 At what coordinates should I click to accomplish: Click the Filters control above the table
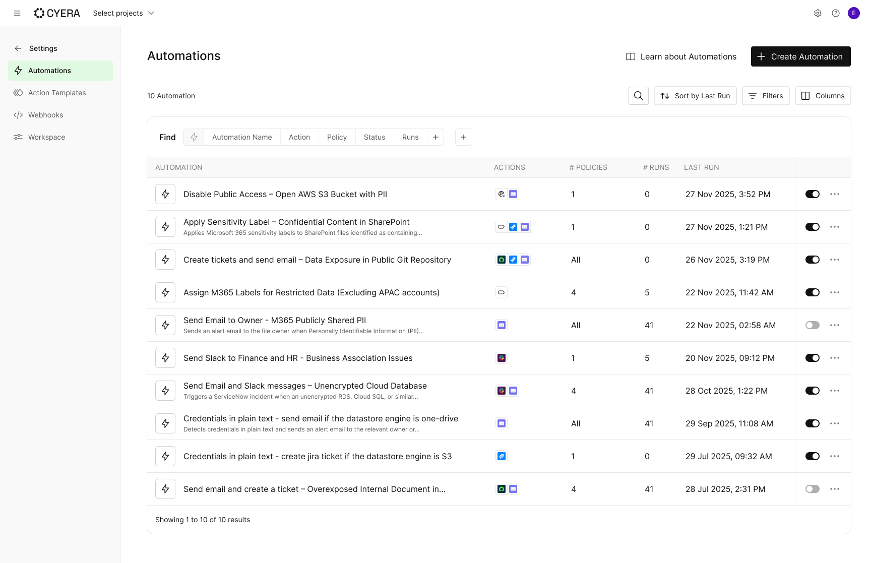pyautogui.click(x=766, y=95)
